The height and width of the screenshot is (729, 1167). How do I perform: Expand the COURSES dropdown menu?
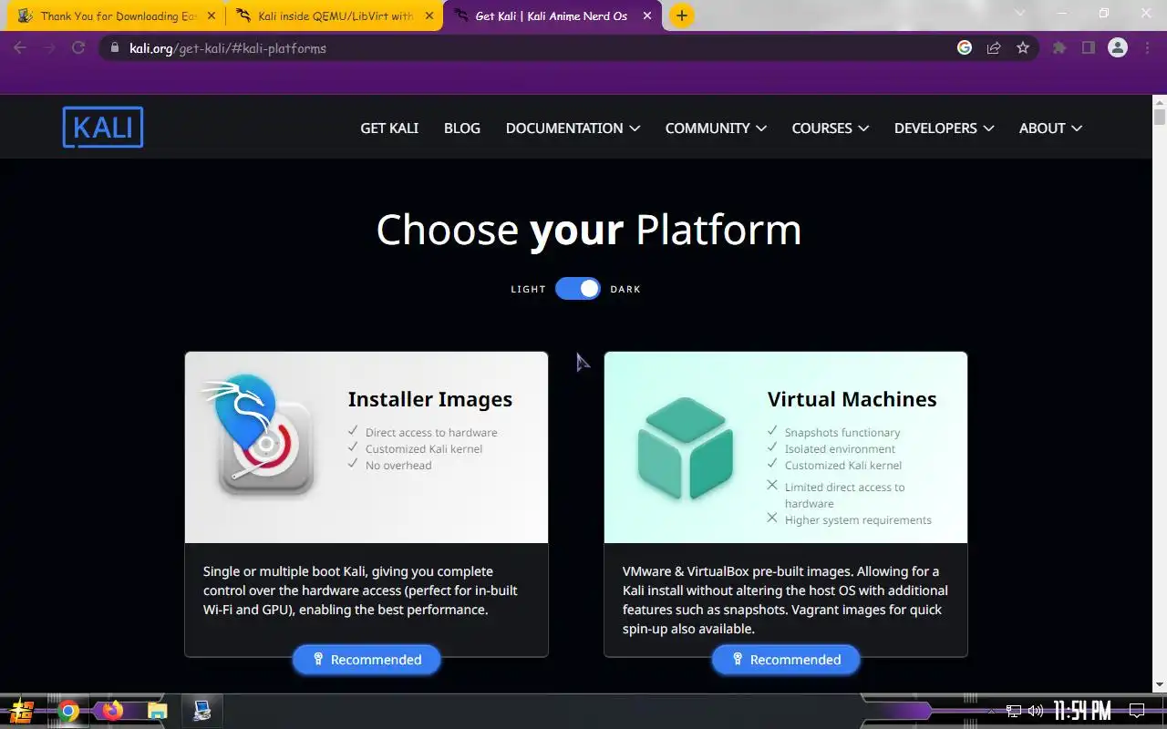pos(830,128)
